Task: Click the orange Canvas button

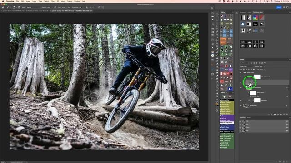Action: pyautogui.click(x=230, y=43)
